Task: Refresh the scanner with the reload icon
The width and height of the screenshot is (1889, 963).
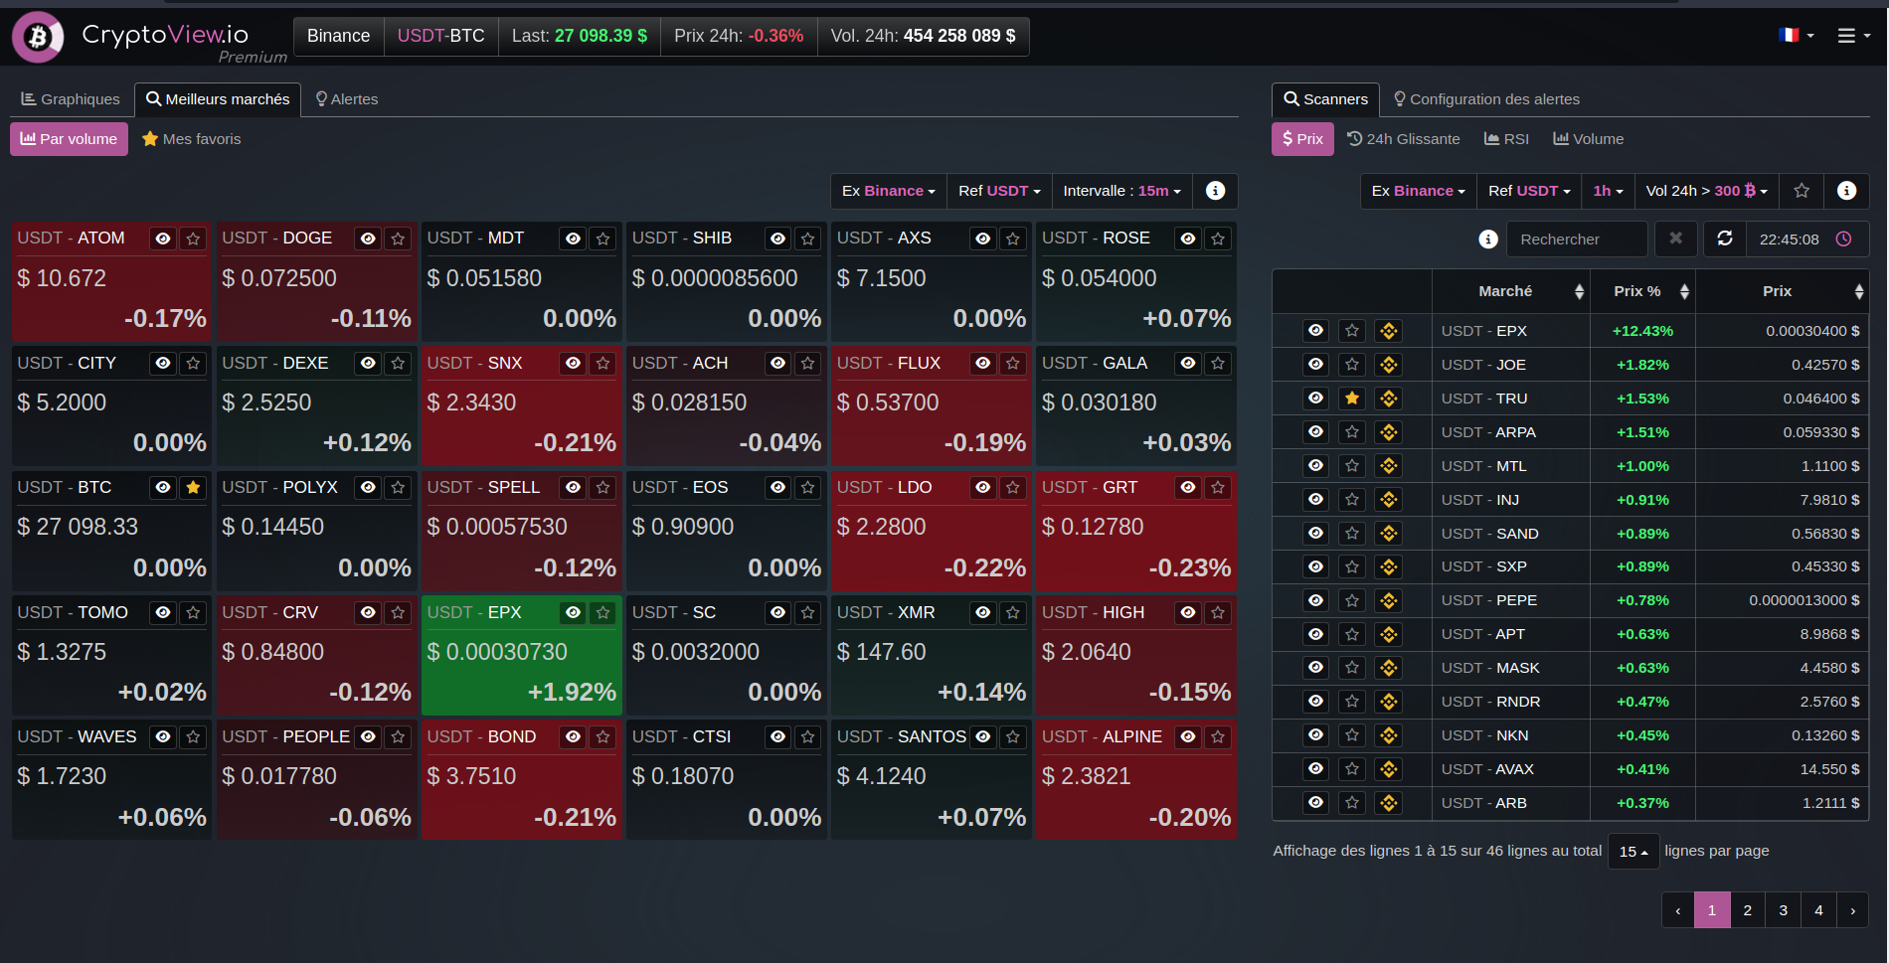Action: click(1725, 239)
